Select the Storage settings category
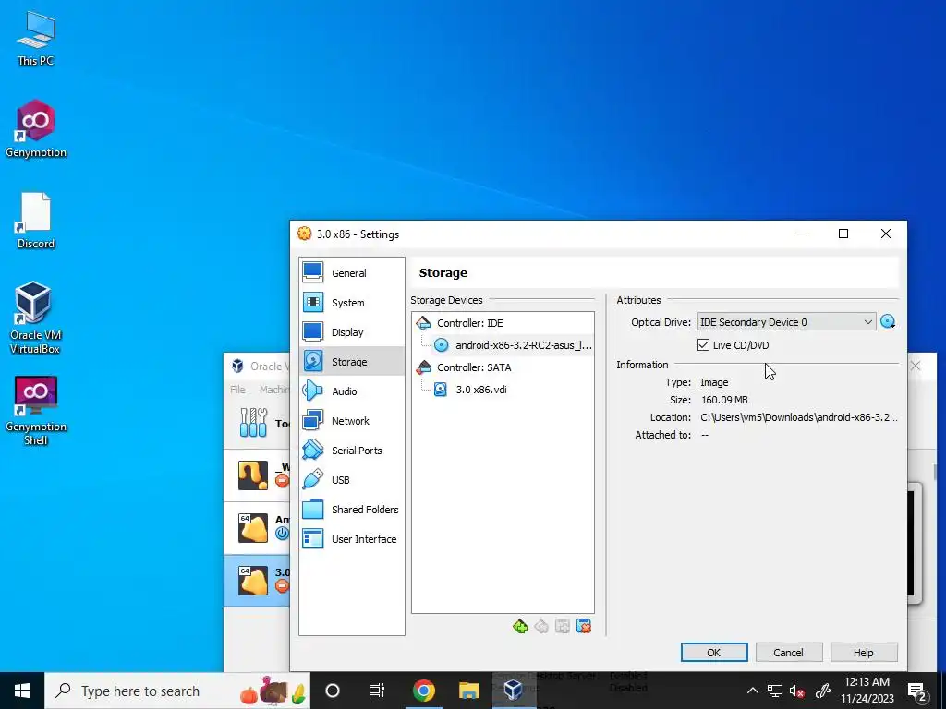This screenshot has height=709, width=946. click(352, 362)
